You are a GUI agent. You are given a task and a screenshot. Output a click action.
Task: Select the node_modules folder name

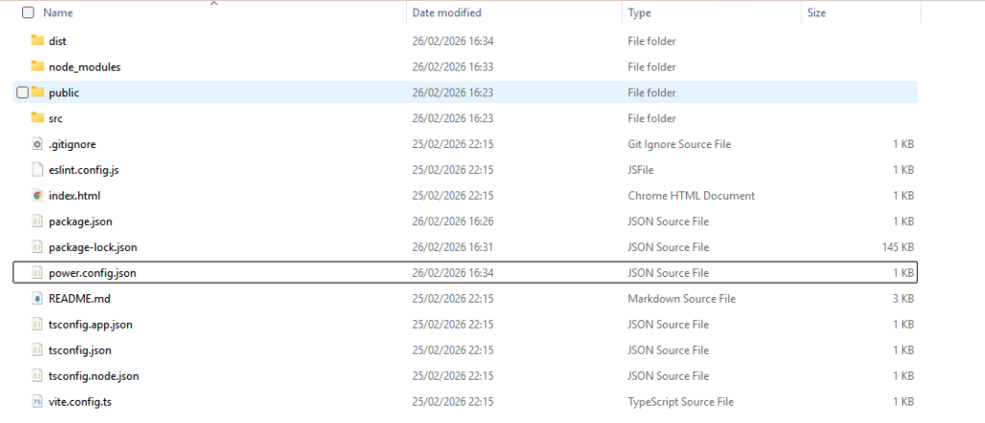(85, 67)
